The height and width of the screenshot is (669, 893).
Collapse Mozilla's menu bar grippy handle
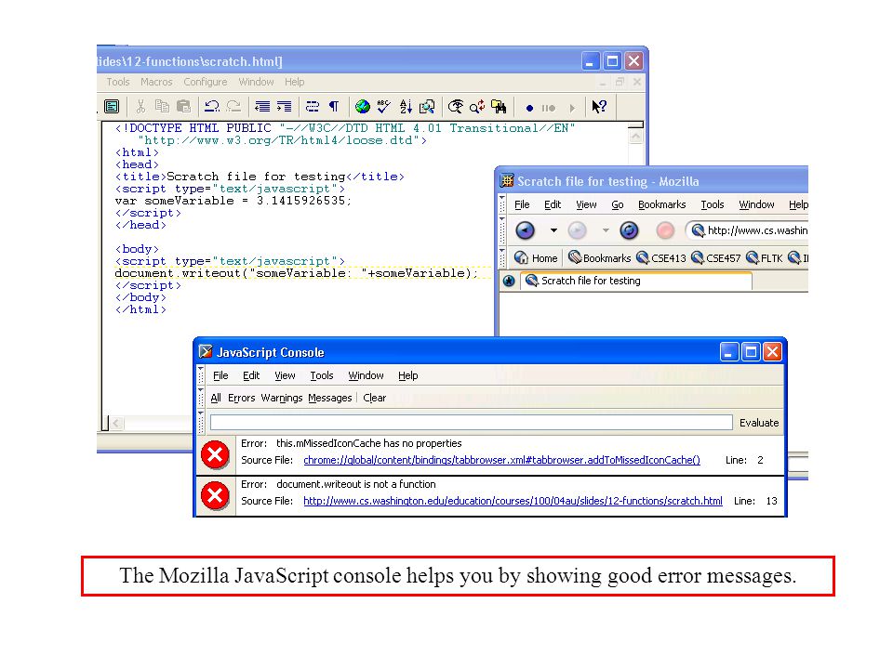point(501,204)
